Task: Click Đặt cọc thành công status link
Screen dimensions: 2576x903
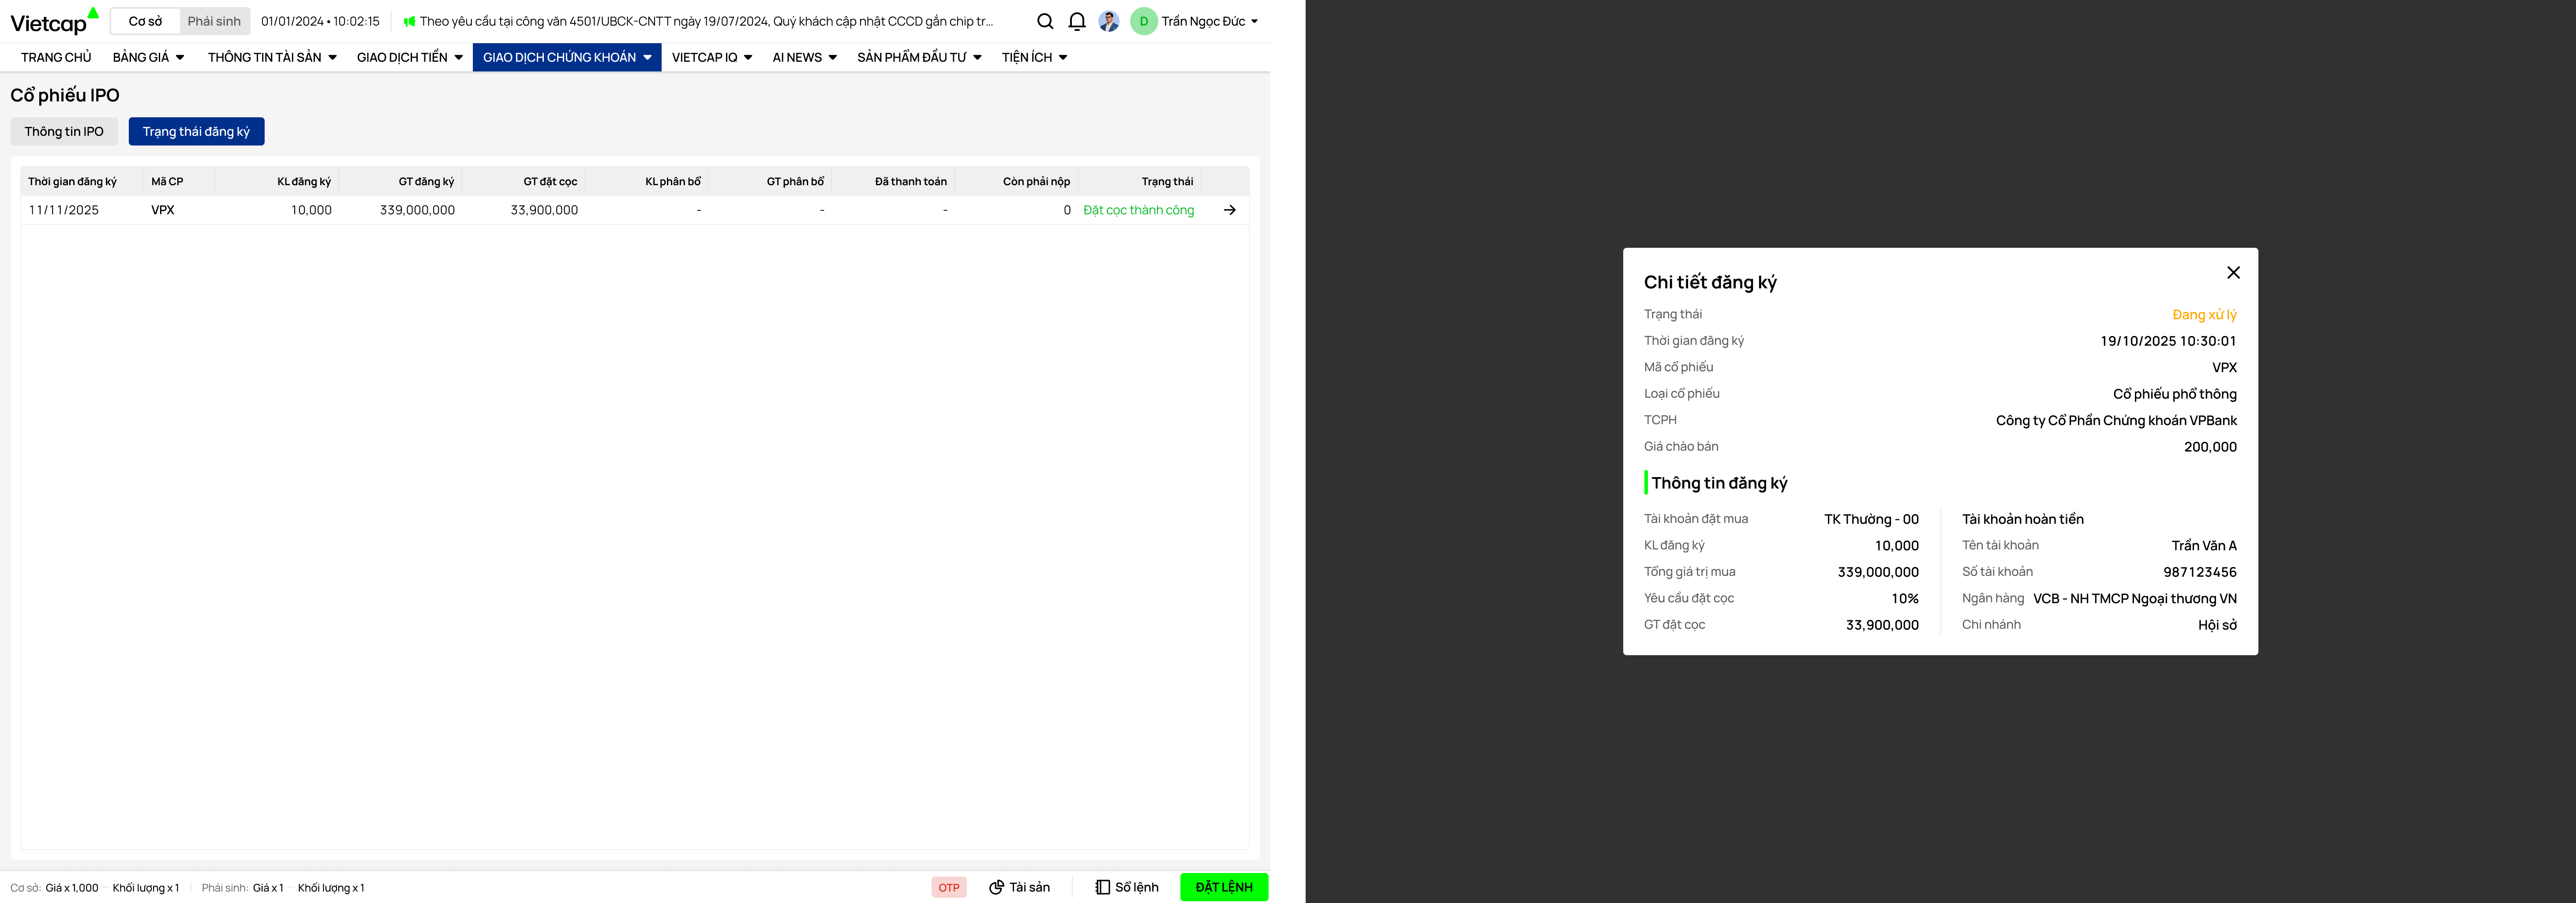Action: (1138, 210)
